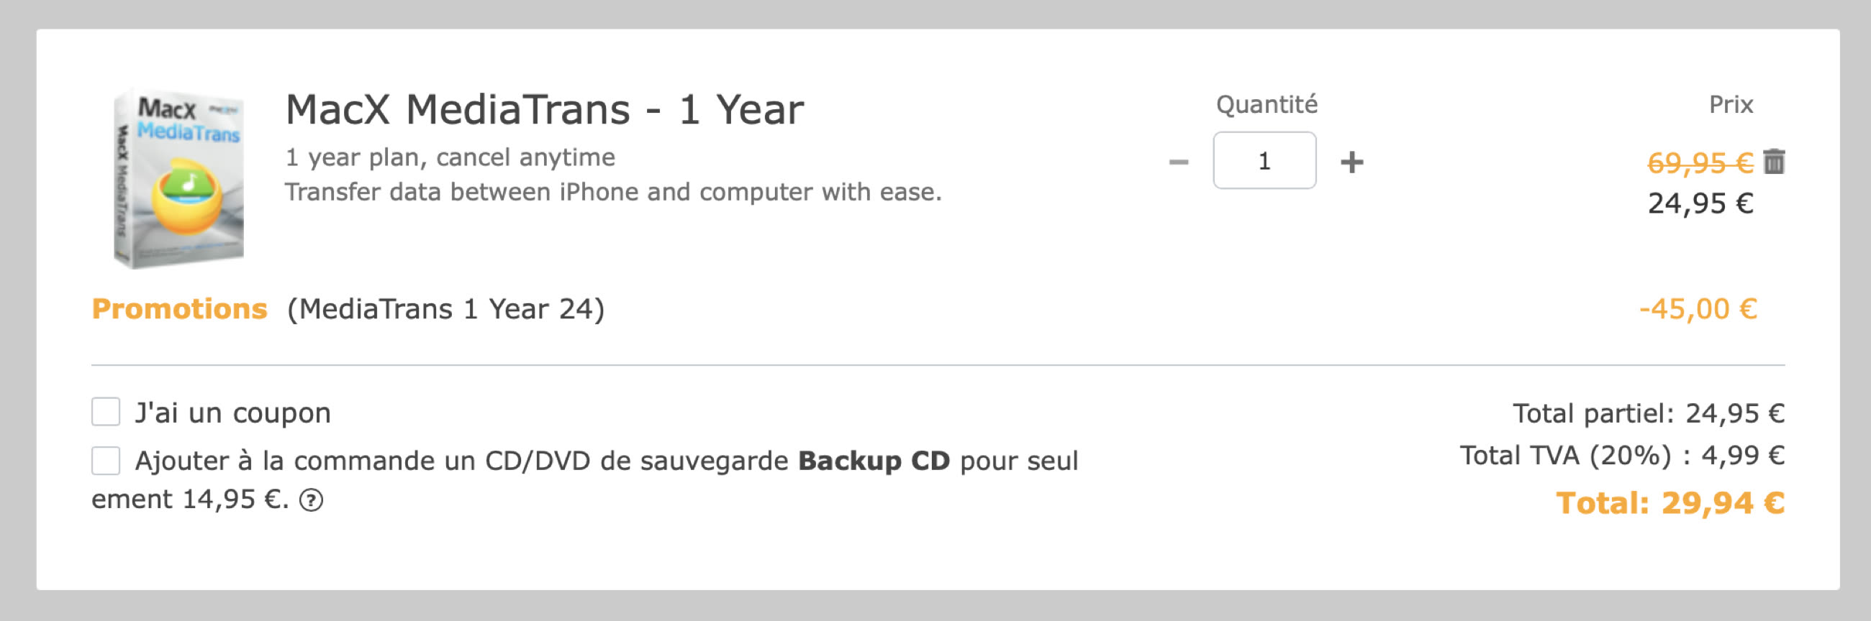
Task: Increase quantity with the plus icon
Action: coord(1351,162)
